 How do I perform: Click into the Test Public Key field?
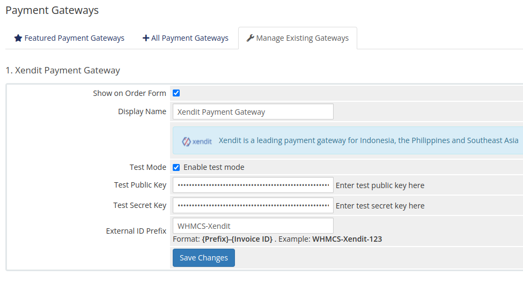[253, 185]
